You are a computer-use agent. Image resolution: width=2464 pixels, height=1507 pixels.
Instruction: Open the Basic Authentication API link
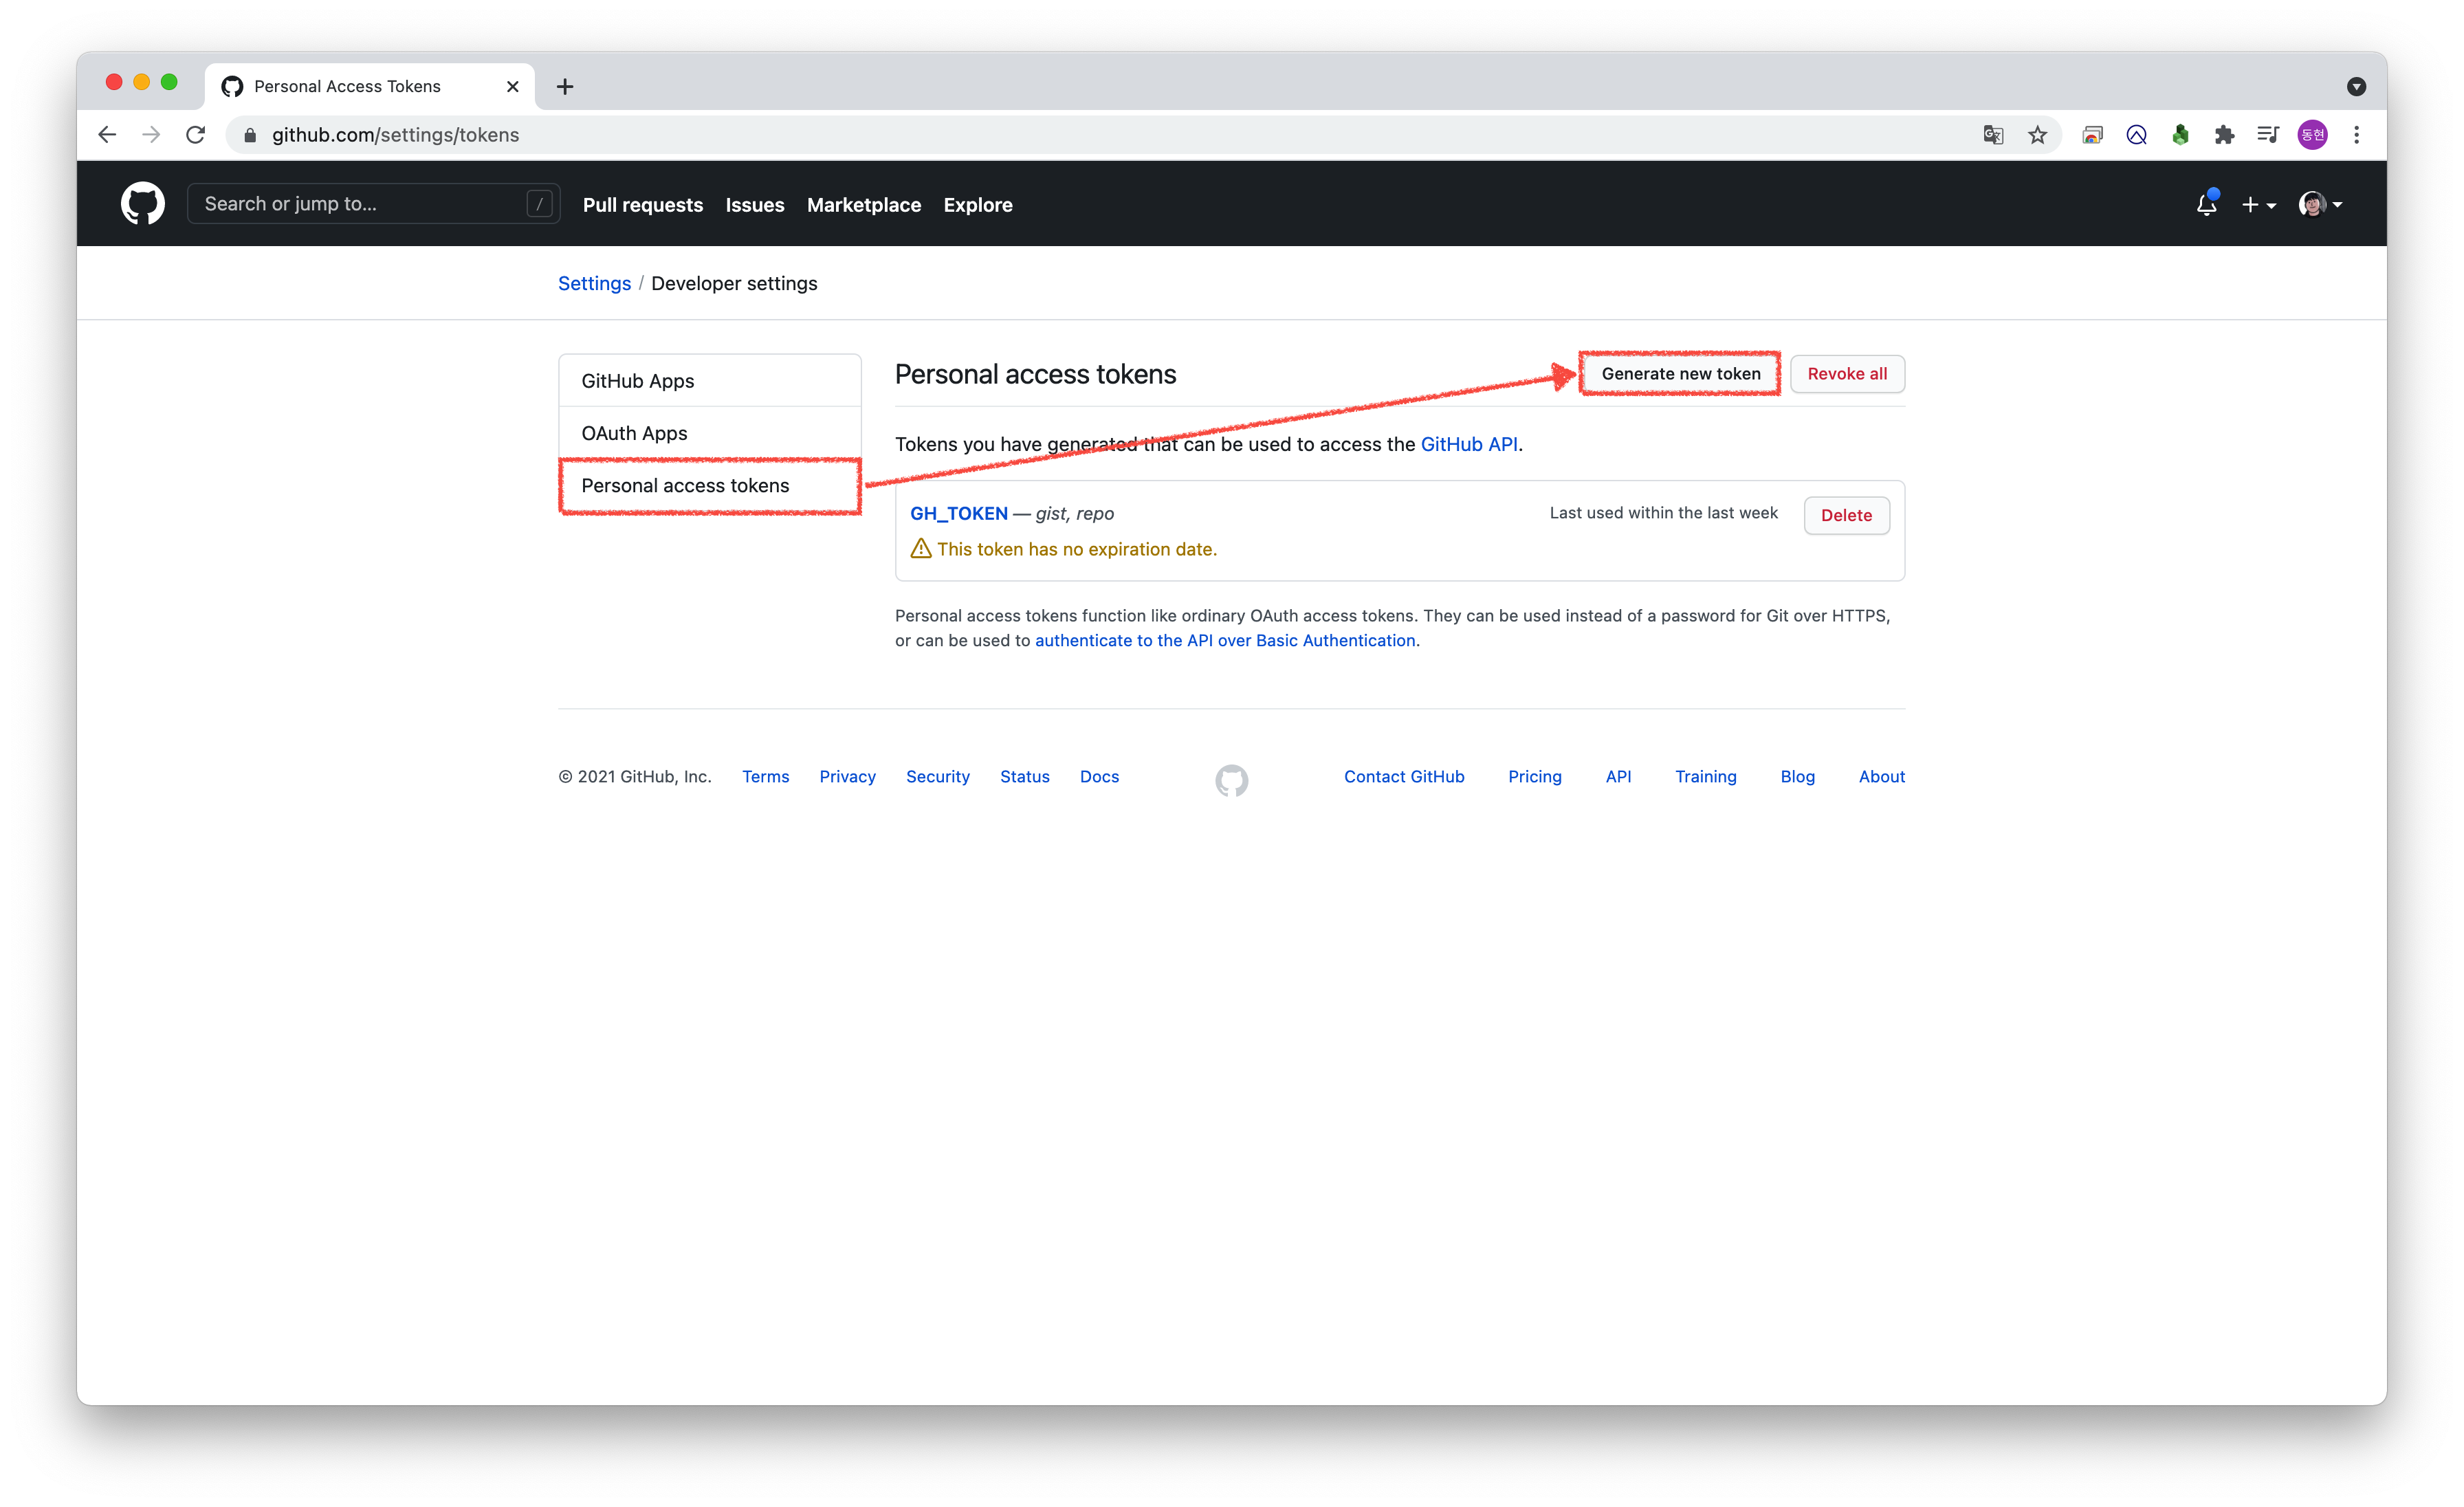pyautogui.click(x=1225, y=640)
